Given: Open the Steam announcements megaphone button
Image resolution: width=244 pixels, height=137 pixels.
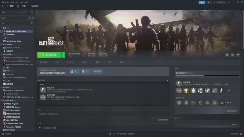Looking at the screenshot, I should coord(202,2).
